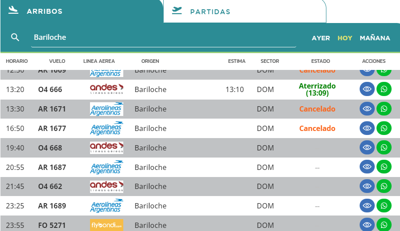Click the Bariloche search field
The width and height of the screenshot is (400, 231).
click(x=163, y=38)
